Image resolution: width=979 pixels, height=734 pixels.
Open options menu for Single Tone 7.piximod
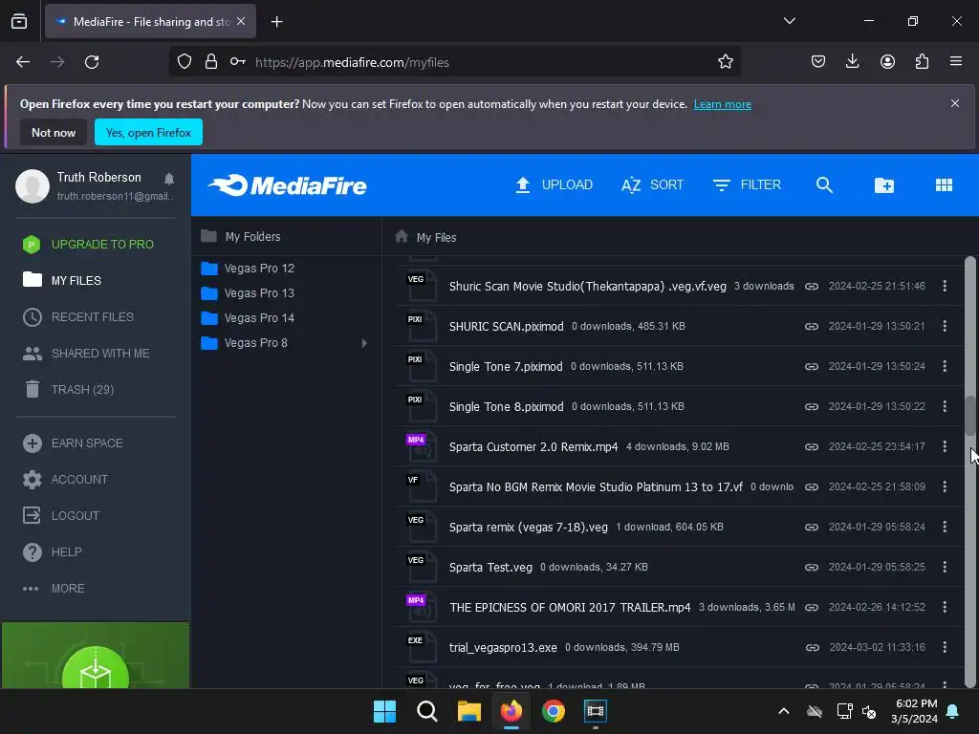pyautogui.click(x=944, y=366)
